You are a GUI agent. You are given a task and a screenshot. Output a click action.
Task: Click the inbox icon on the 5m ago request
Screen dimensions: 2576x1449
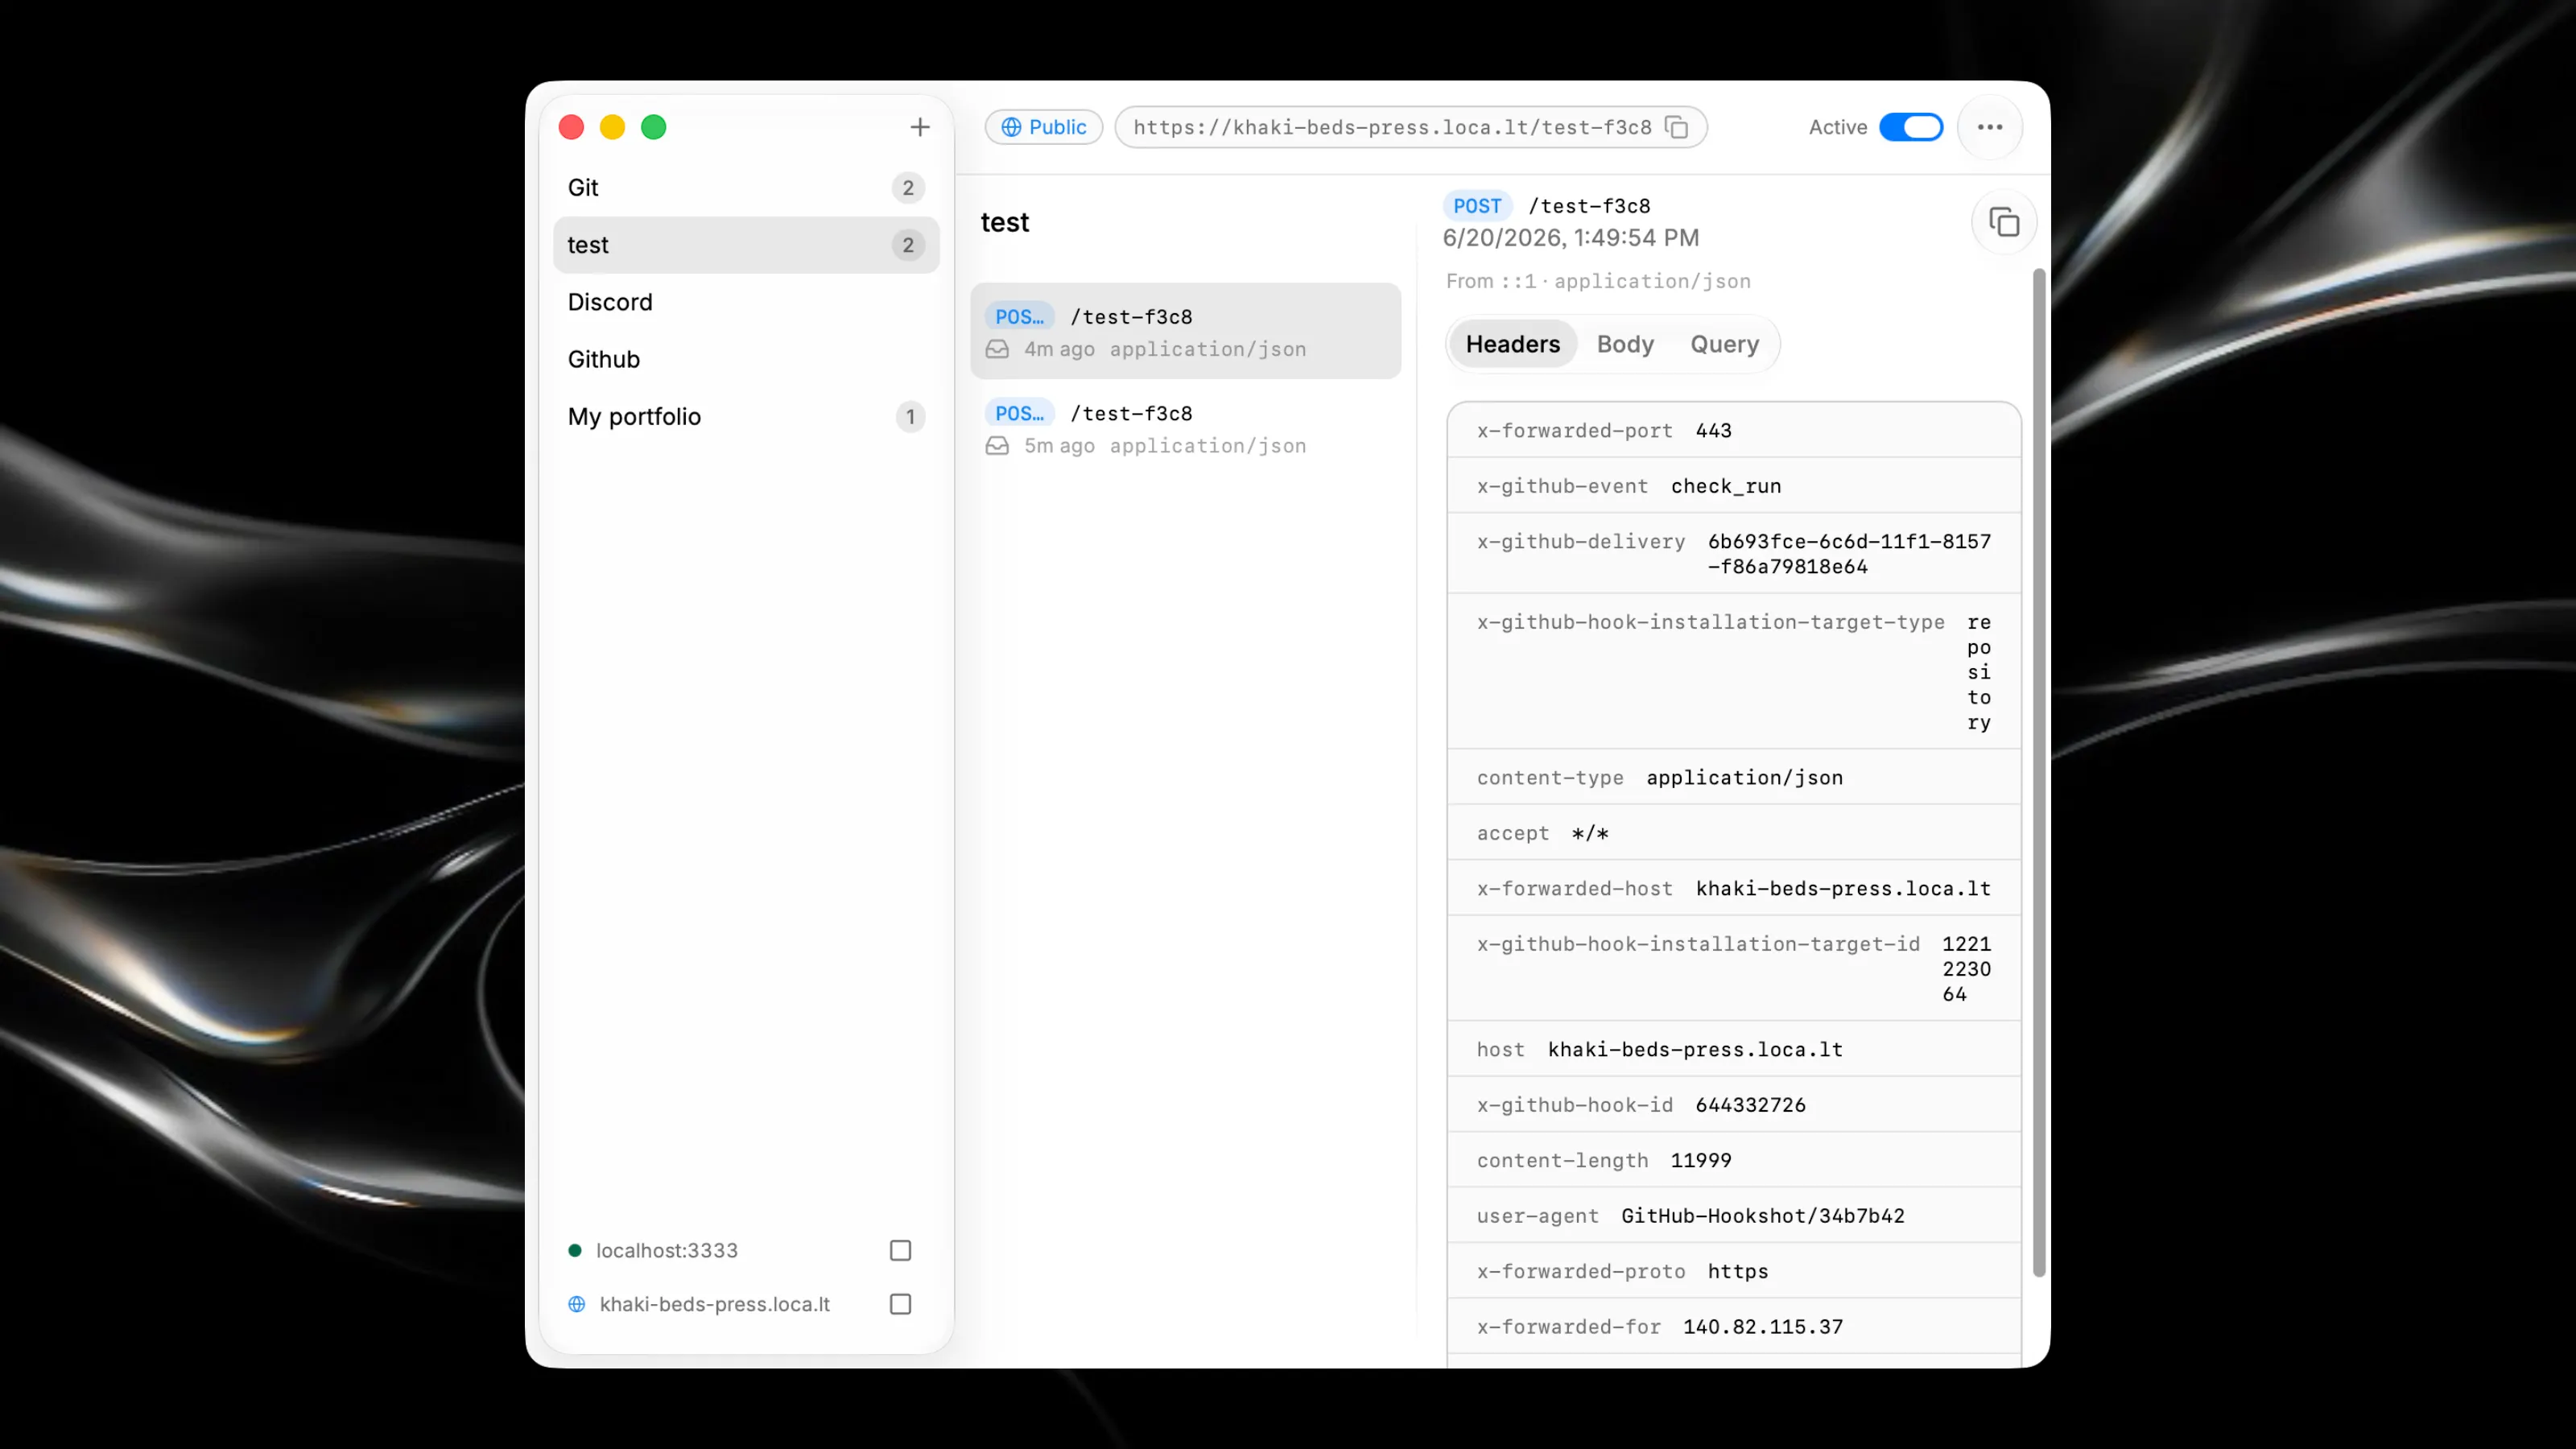[997, 446]
